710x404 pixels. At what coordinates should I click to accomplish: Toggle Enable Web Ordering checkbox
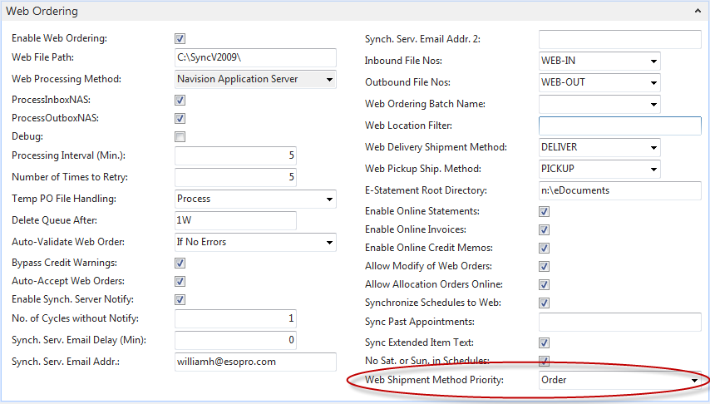coord(180,38)
